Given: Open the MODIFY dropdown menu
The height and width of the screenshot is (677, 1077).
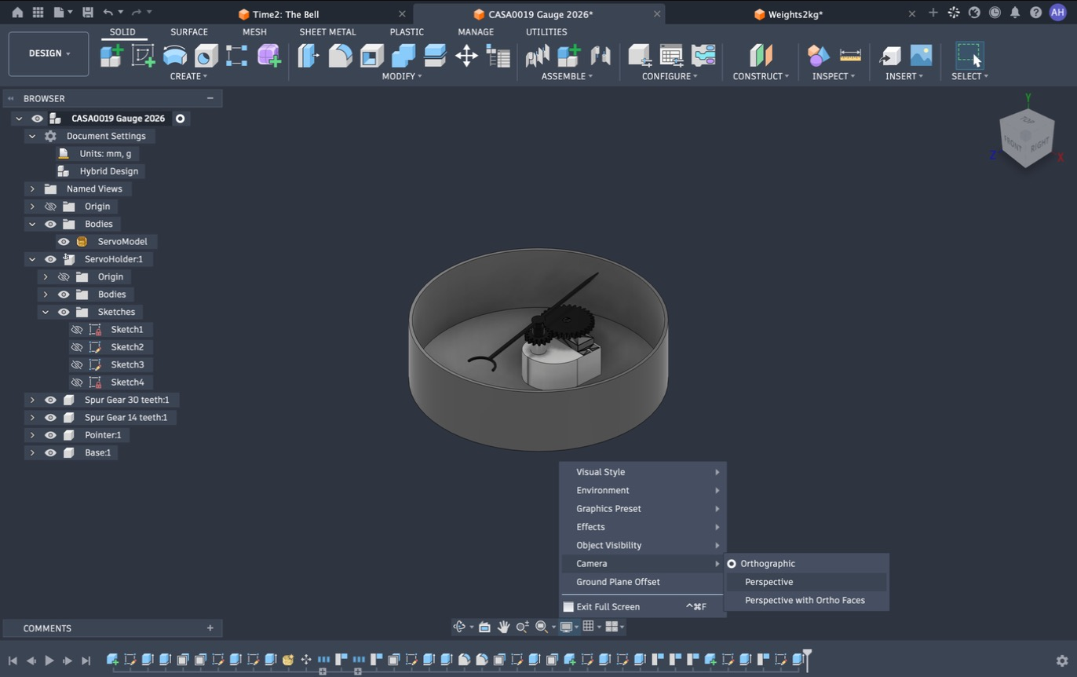Looking at the screenshot, I should pyautogui.click(x=402, y=76).
